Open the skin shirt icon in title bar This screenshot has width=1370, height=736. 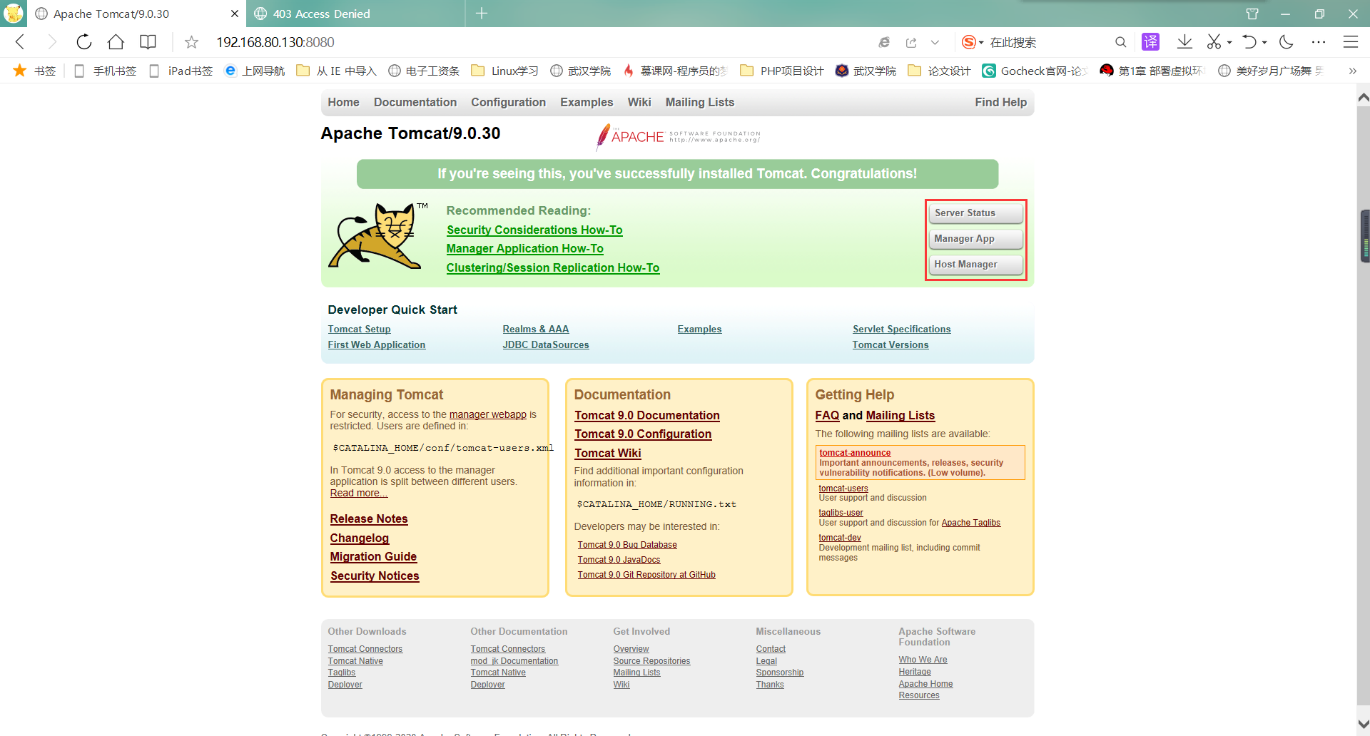pyautogui.click(x=1252, y=14)
